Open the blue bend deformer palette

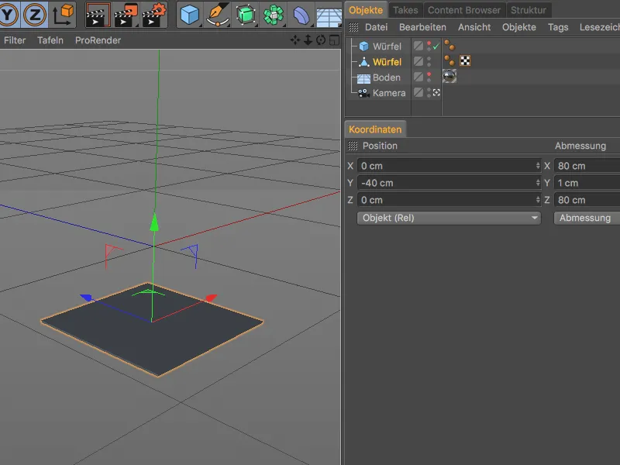click(301, 15)
